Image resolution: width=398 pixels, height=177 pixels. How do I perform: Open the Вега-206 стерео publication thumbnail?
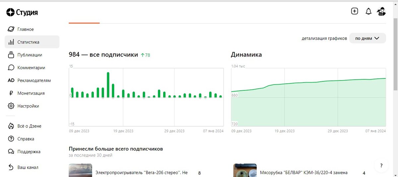click(x=80, y=170)
